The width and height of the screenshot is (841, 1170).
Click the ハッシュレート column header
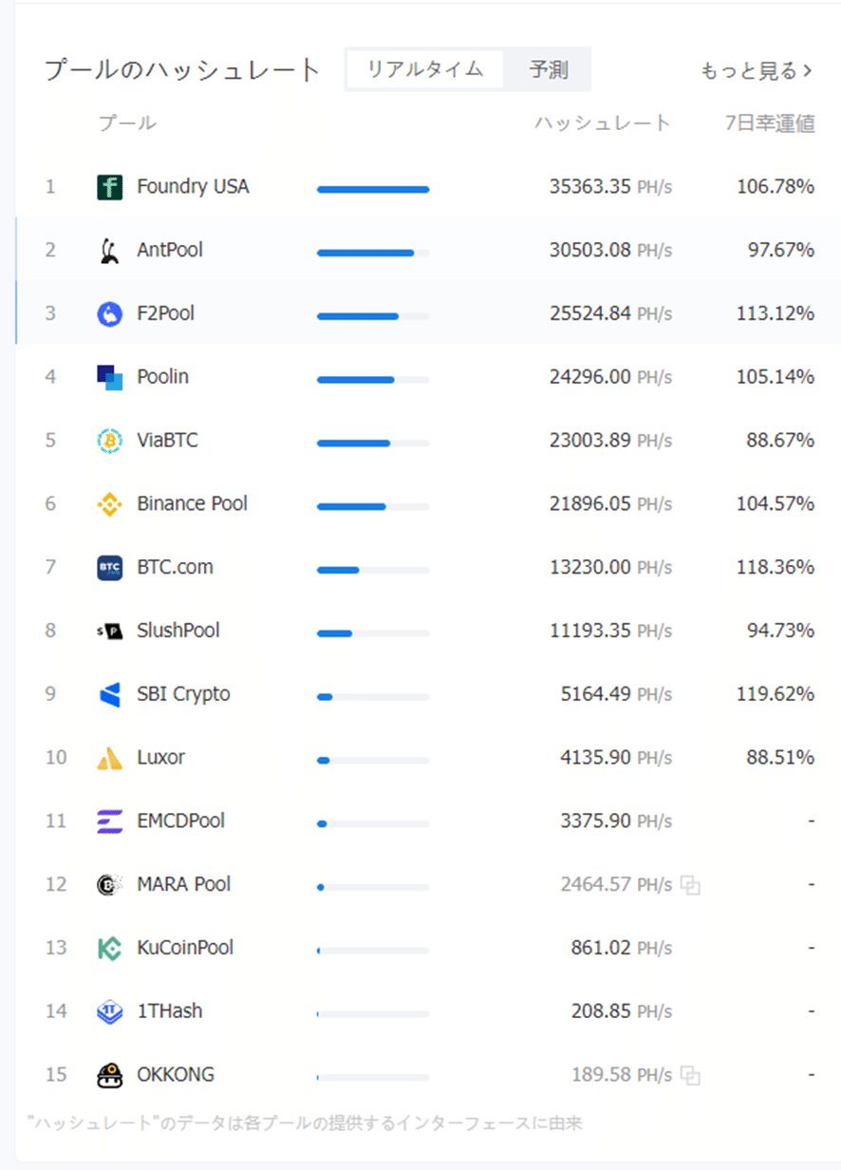(603, 123)
